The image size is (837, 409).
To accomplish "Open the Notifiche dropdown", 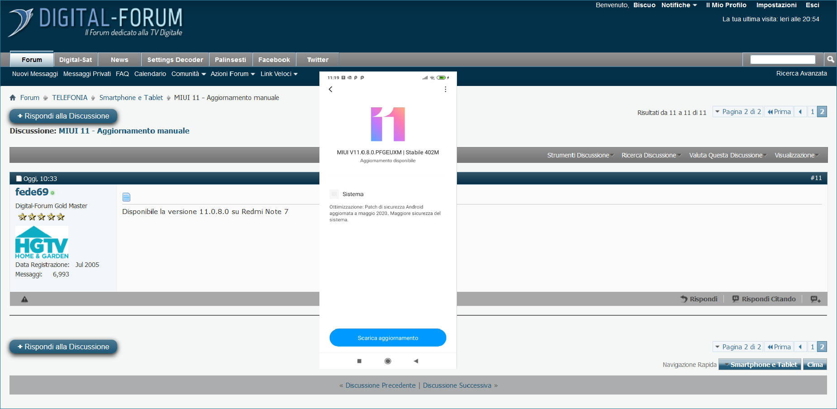I will tap(679, 5).
